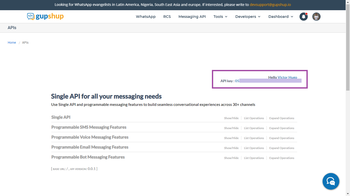Go to Messaging API

[x=192, y=17]
